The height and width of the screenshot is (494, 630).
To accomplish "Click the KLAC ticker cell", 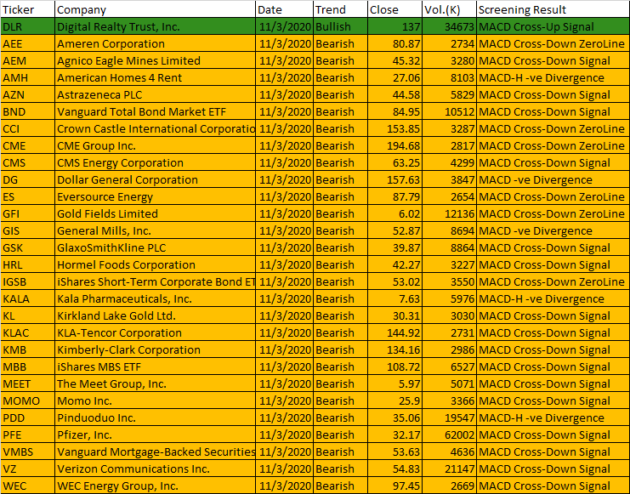I will pyautogui.click(x=27, y=332).
